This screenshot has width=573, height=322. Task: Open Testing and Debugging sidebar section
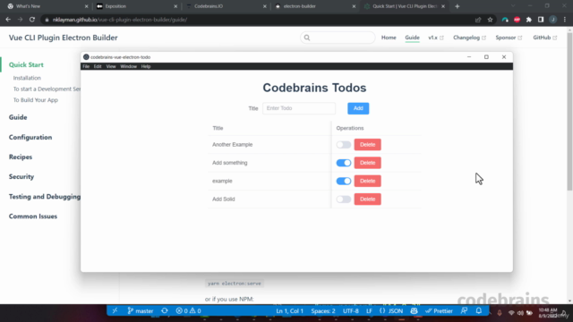pos(45,197)
